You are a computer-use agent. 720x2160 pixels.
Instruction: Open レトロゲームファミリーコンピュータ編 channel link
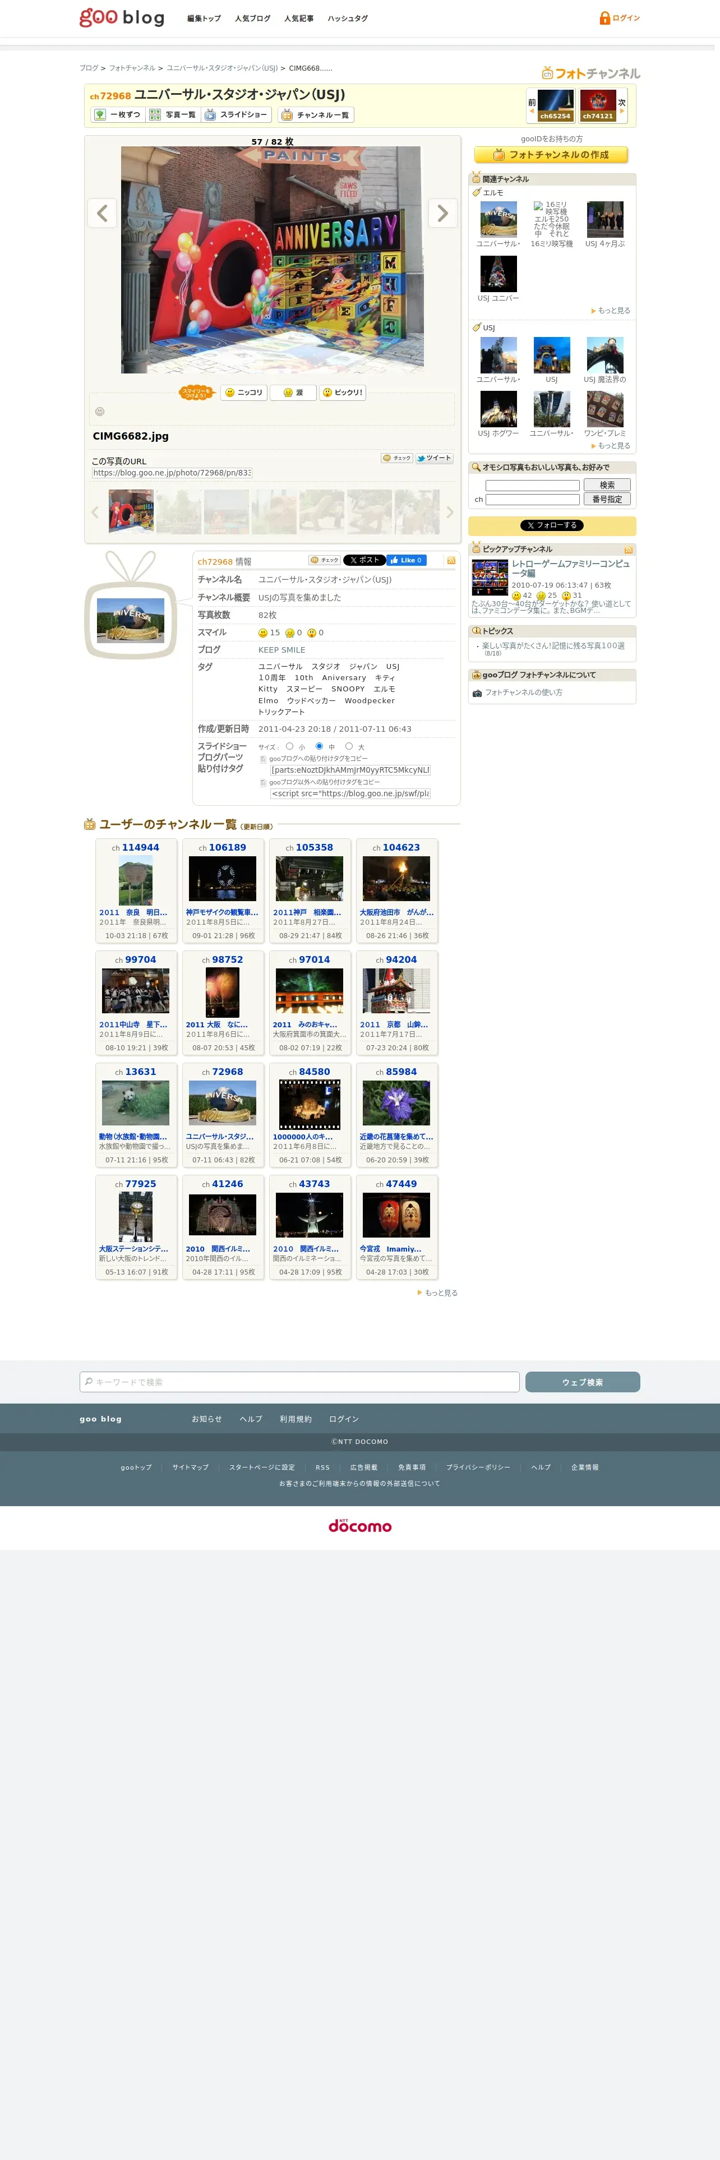(x=570, y=569)
